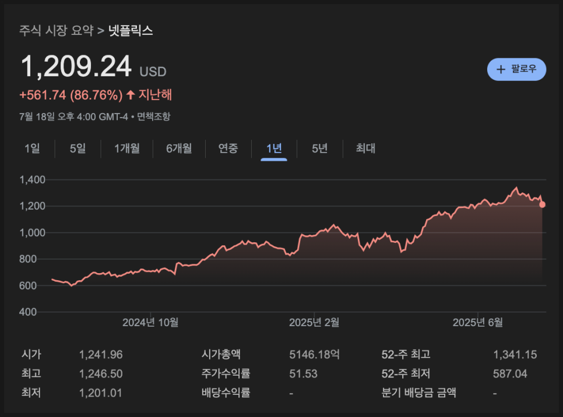Click the 52-주 최저 value 587.04
Image resolution: width=563 pixels, height=417 pixels.
(510, 373)
